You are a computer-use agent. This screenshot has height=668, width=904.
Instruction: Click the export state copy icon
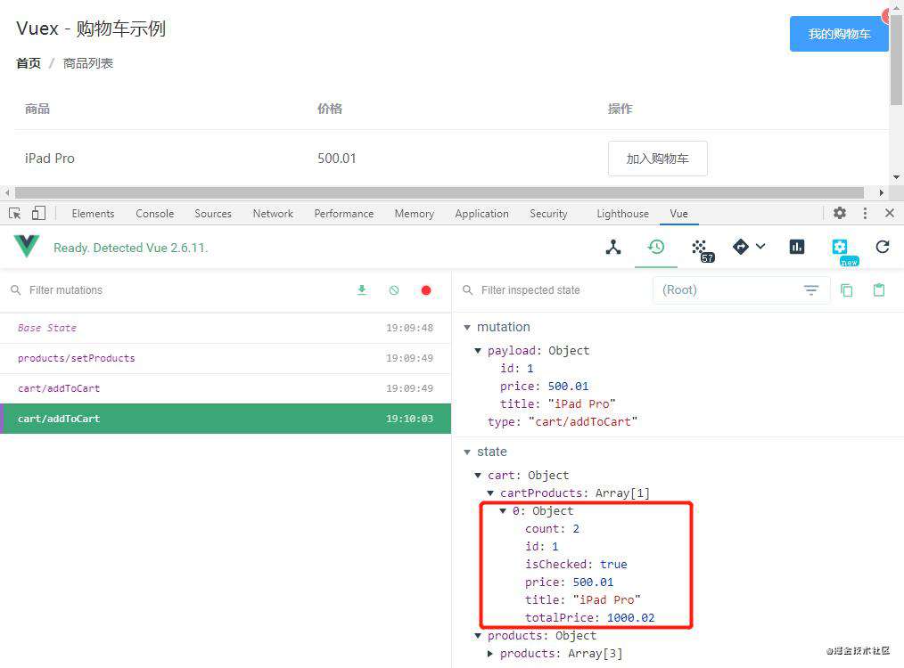[x=846, y=290]
